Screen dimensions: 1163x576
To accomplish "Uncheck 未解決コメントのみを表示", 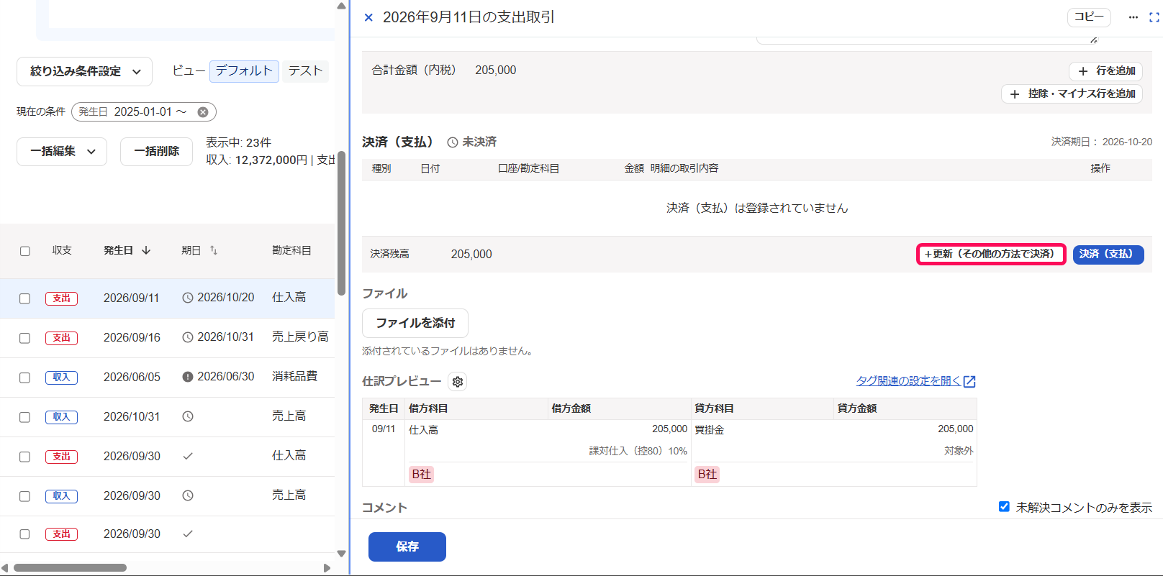I will 1004,507.
